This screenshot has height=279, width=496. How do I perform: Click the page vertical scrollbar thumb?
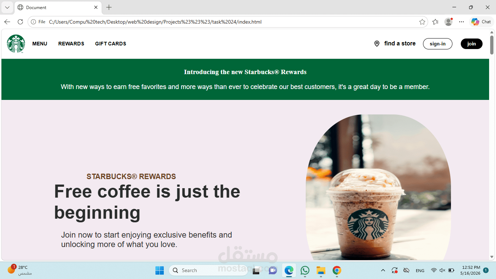(492, 45)
